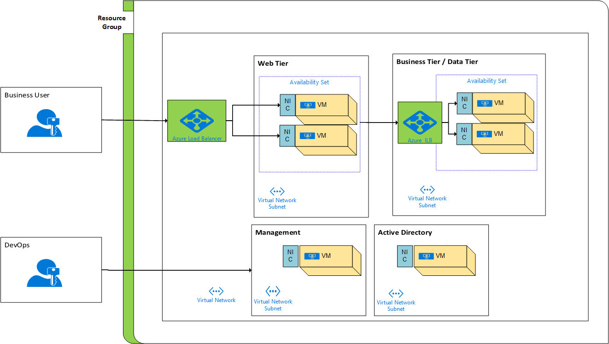The width and height of the screenshot is (609, 344).
Task: Click the 'Web Tier' title
Action: pyautogui.click(x=273, y=63)
